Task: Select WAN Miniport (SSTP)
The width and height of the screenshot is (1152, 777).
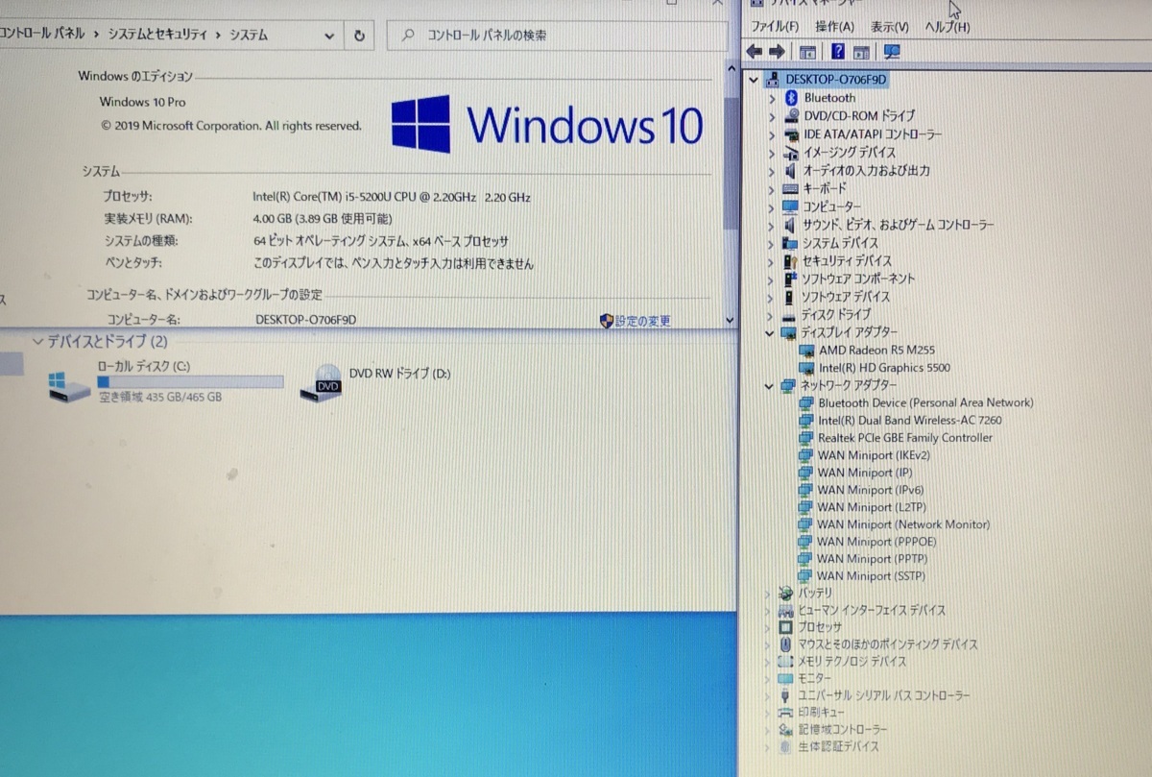Action: click(x=872, y=576)
